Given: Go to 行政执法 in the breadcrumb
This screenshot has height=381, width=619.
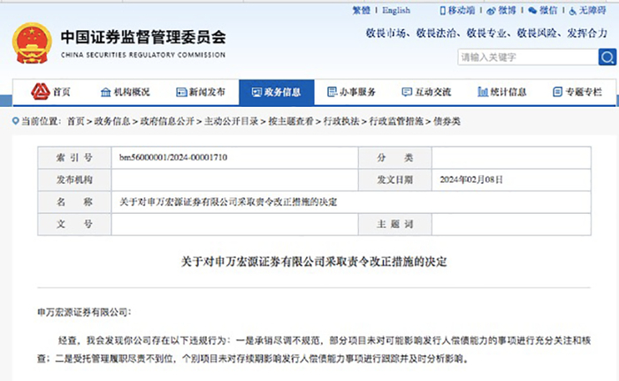Looking at the screenshot, I should coord(341,121).
